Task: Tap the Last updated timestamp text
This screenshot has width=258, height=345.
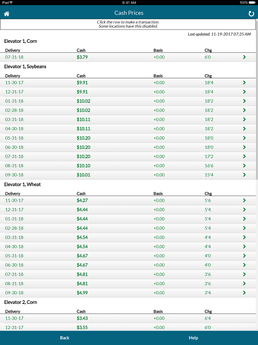Action: coord(219,34)
